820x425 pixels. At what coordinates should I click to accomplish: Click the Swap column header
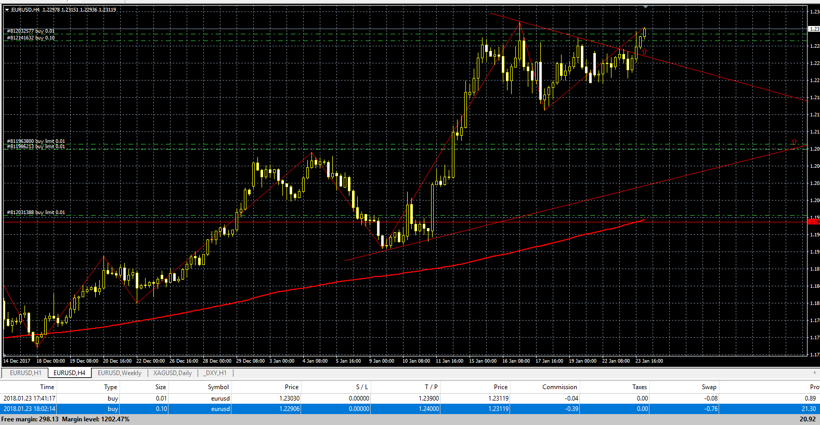(x=684, y=387)
